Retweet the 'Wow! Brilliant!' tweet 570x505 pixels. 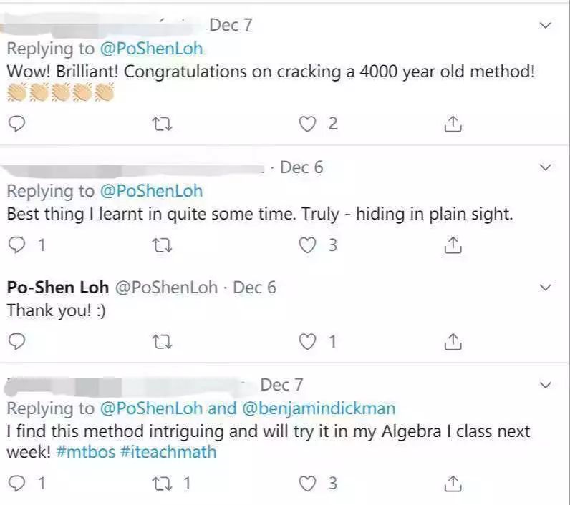[x=163, y=124]
